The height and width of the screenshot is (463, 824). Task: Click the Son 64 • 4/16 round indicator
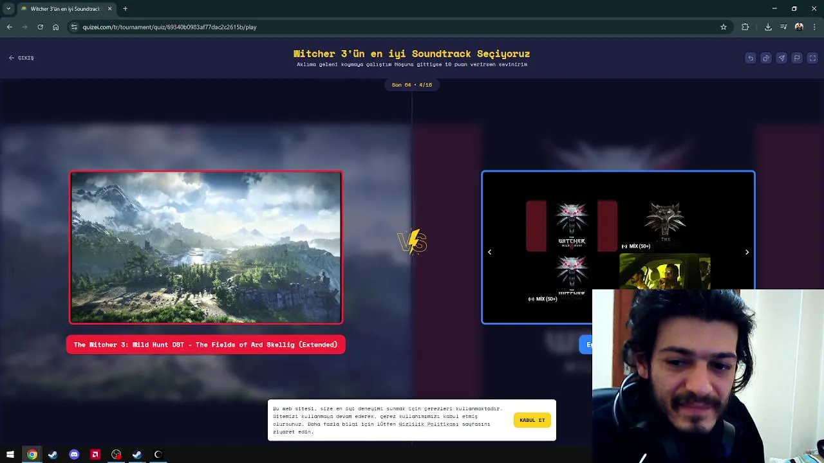point(412,85)
